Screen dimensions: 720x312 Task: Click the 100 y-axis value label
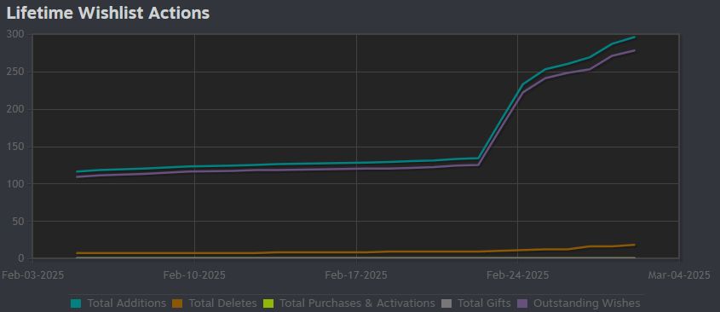point(15,184)
